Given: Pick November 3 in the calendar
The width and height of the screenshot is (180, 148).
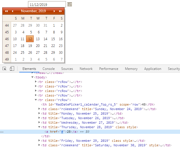Looking at the screenshot, I should (16, 32).
